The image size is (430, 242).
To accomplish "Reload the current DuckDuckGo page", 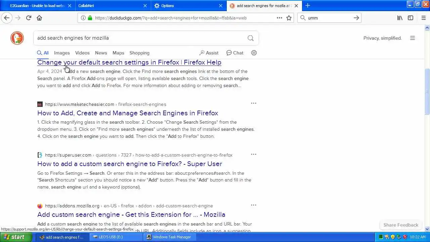I will [29, 18].
